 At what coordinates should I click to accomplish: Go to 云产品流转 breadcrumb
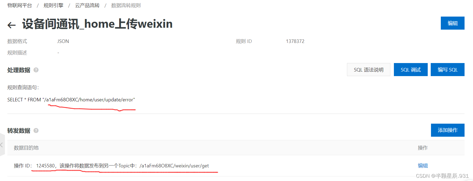(87, 5)
